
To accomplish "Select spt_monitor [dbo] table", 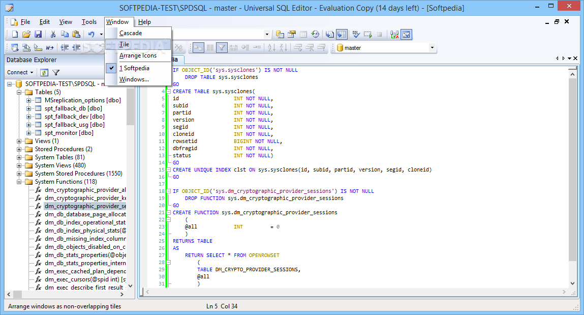I will [69, 133].
